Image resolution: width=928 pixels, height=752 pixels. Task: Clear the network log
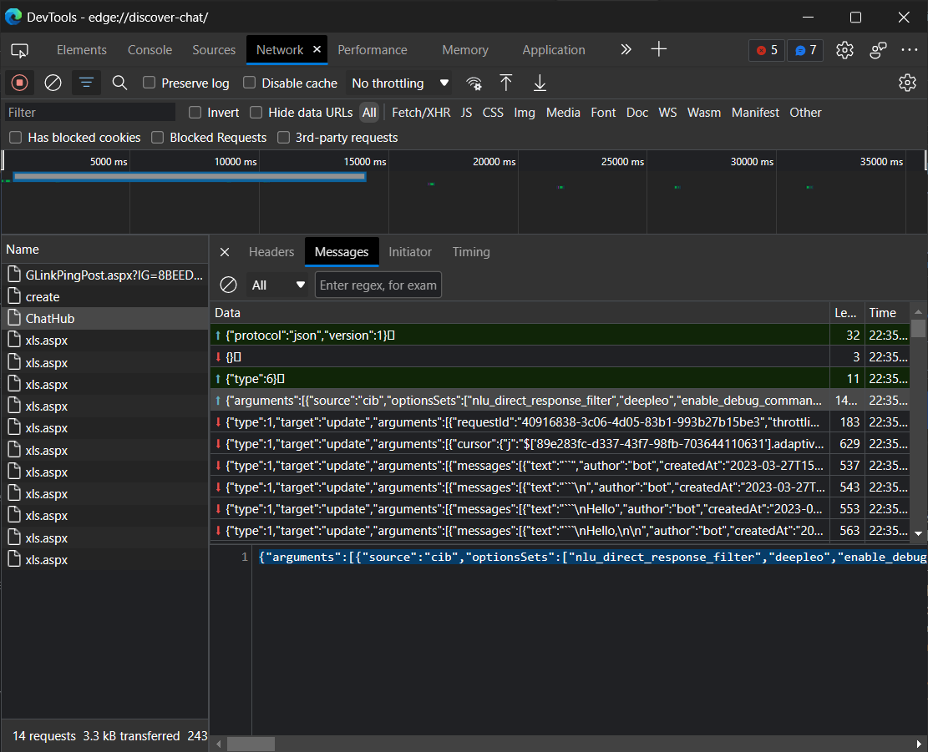coord(53,83)
